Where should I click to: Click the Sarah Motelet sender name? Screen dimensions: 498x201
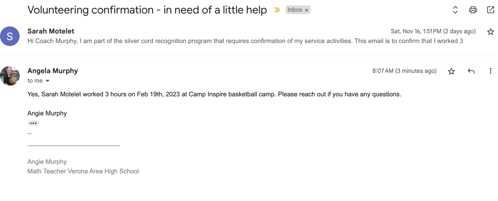(51, 31)
